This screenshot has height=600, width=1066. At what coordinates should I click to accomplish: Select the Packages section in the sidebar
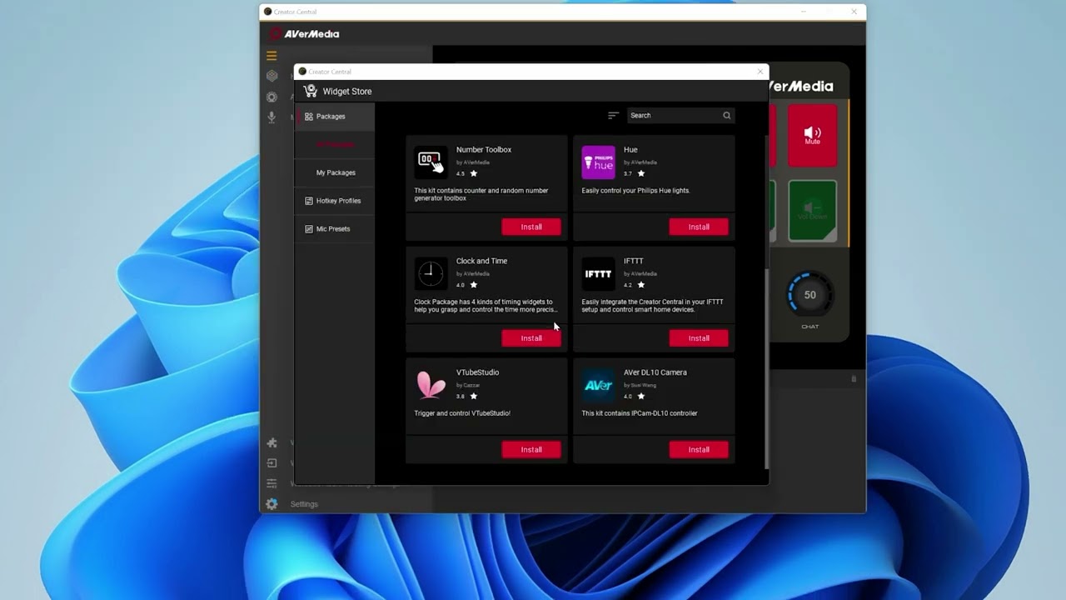pos(335,117)
